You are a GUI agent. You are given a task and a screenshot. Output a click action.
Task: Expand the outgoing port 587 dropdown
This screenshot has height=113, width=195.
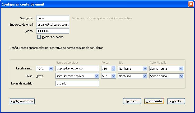click(x=108, y=76)
